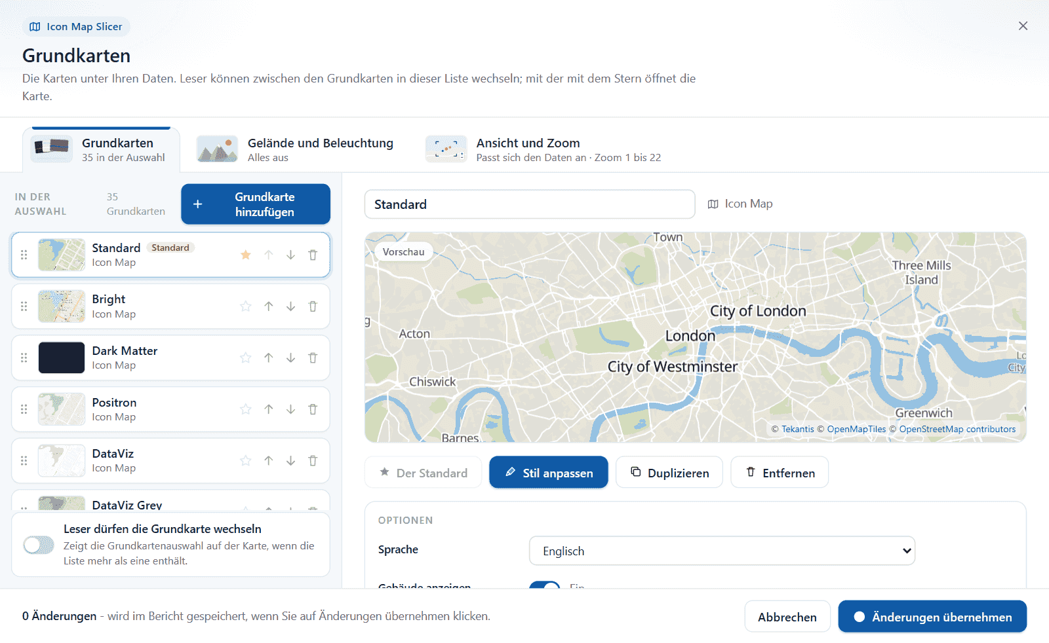Toggle 'Leser dürfen die Grundkarte wechseln' switch
The image size is (1049, 643).
click(x=39, y=545)
